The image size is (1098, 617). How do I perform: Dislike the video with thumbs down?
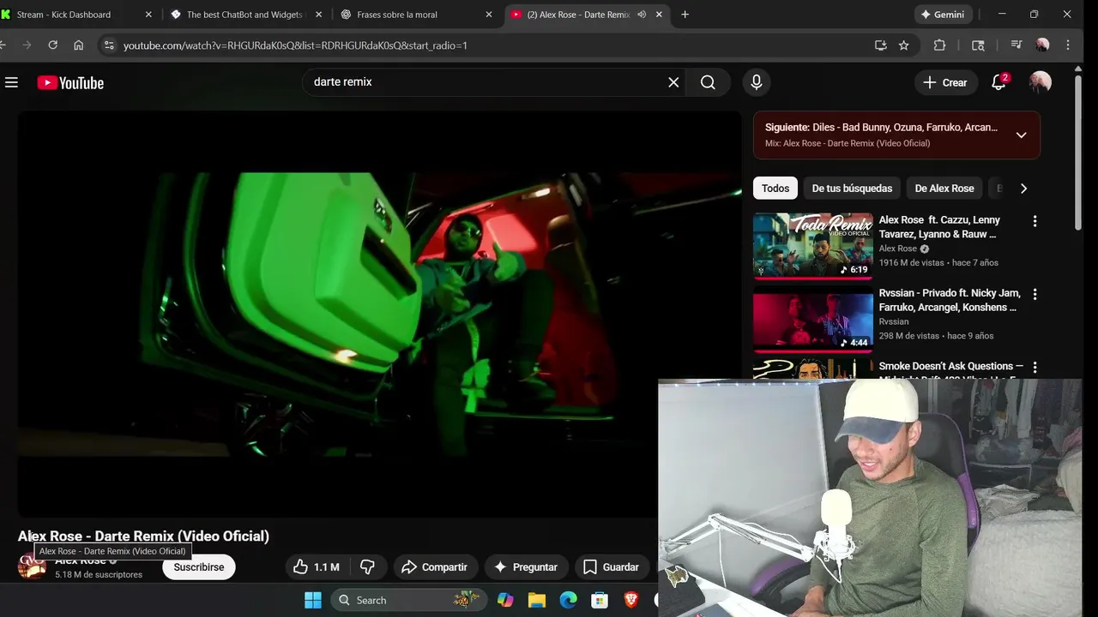coord(367,567)
